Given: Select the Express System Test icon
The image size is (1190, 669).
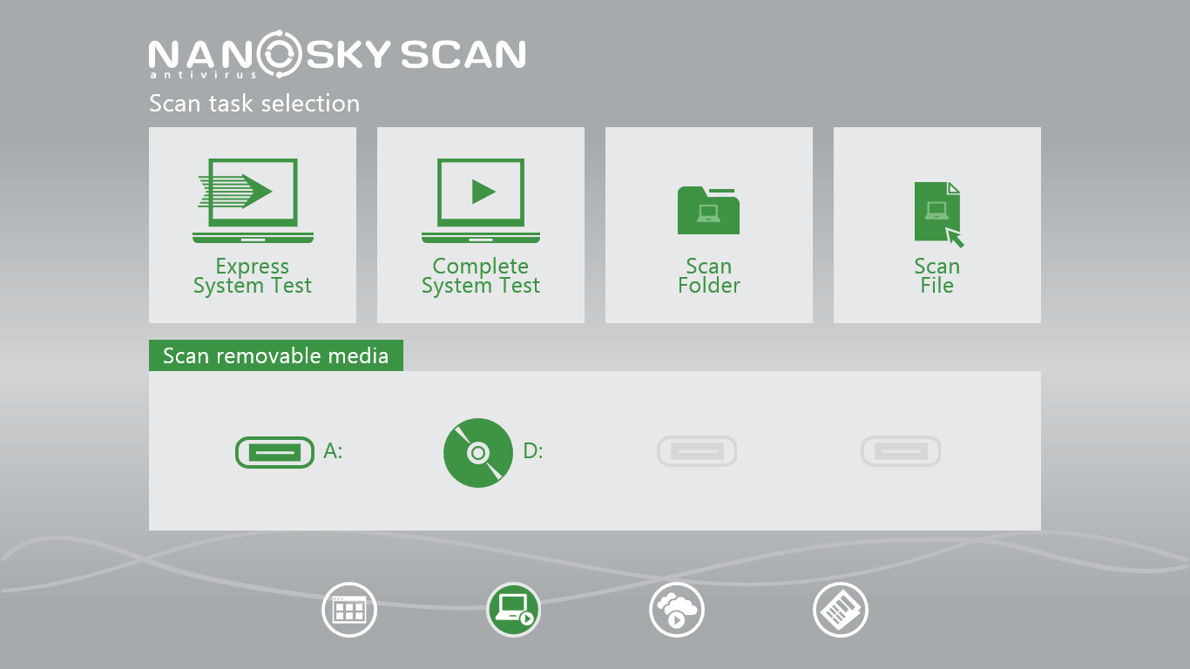Looking at the screenshot, I should [x=252, y=198].
